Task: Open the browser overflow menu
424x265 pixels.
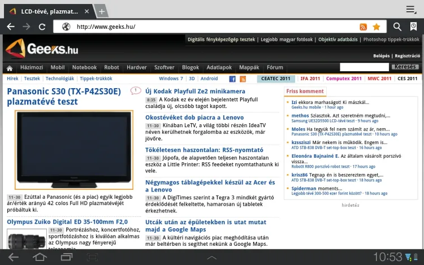Action: coord(411,10)
